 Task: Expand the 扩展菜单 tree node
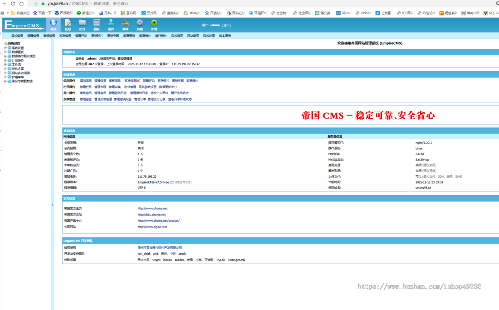click(x=5, y=77)
